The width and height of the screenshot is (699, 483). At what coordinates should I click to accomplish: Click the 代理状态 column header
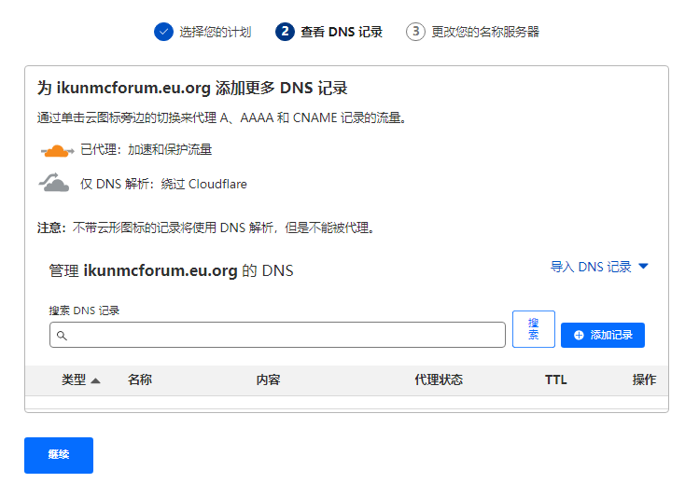439,379
